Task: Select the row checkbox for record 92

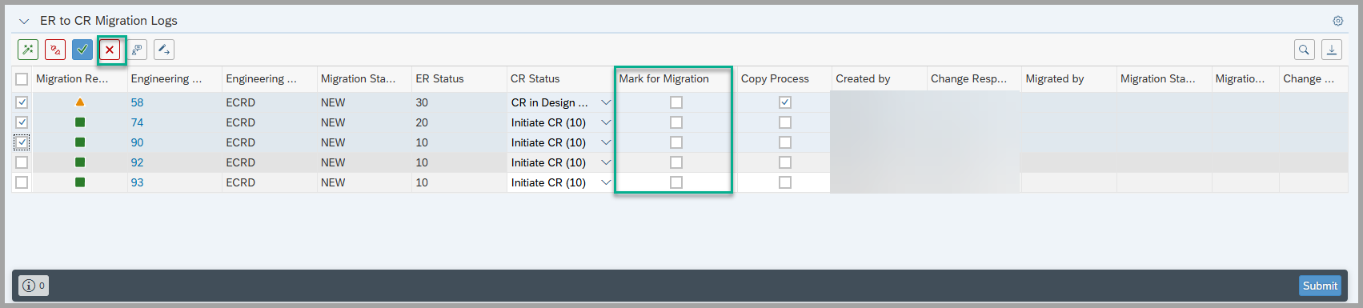Action: click(22, 162)
